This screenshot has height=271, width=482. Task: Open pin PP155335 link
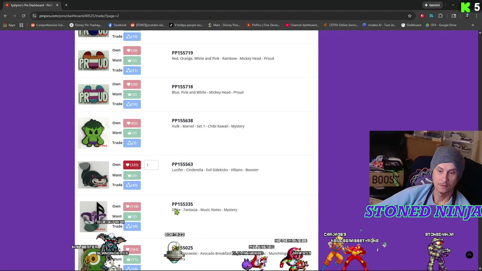tap(182, 204)
